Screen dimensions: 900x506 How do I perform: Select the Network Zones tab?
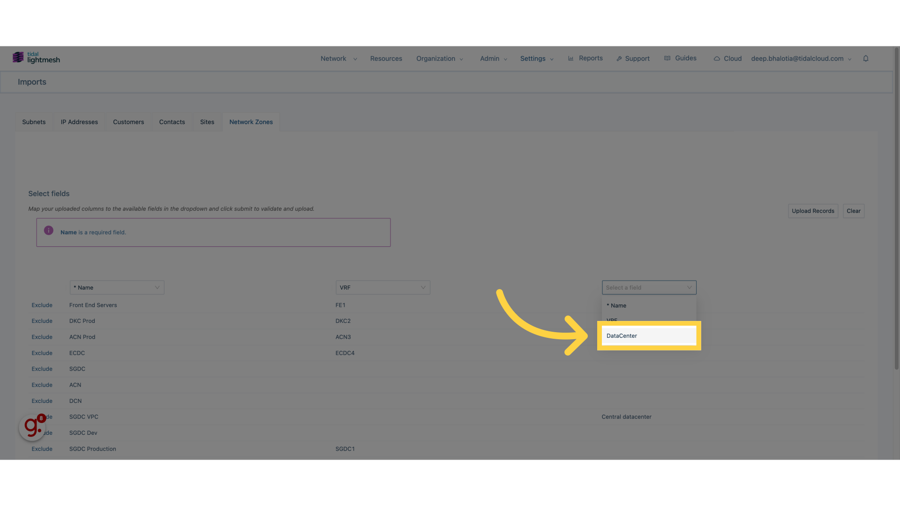pos(251,122)
